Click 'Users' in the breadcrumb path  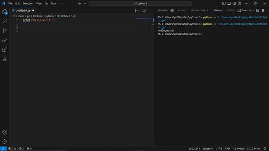click(x=21, y=16)
